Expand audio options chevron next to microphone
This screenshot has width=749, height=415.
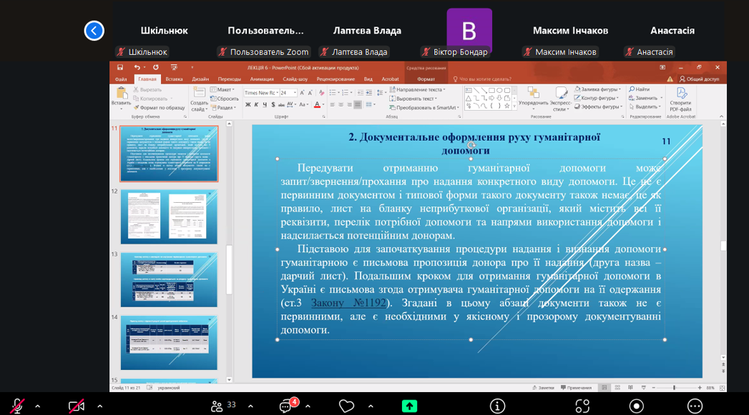[38, 406]
